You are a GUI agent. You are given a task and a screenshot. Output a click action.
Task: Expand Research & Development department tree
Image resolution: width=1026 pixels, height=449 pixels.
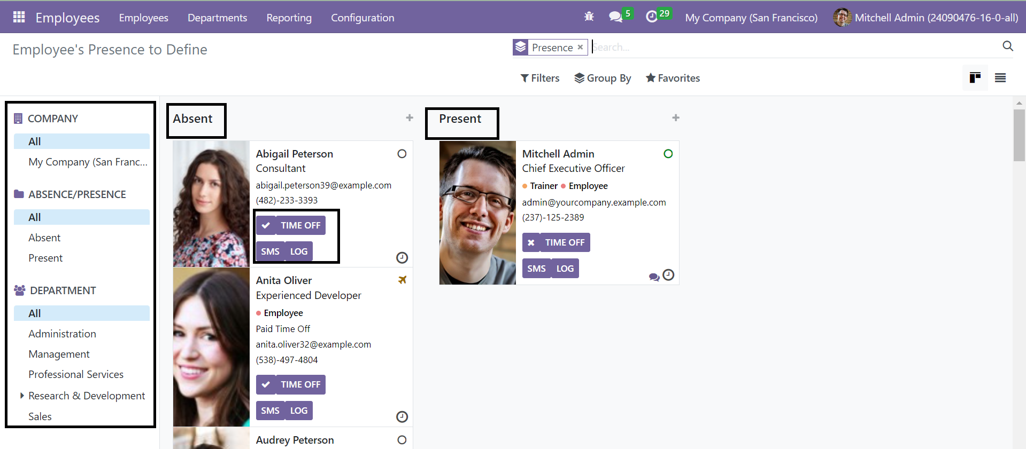click(x=22, y=396)
